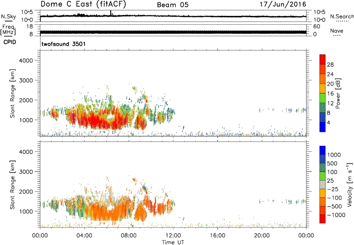The height and width of the screenshot is (245, 354).
Task: Click the '4' tick on Power colorbar
Action: 328,122
